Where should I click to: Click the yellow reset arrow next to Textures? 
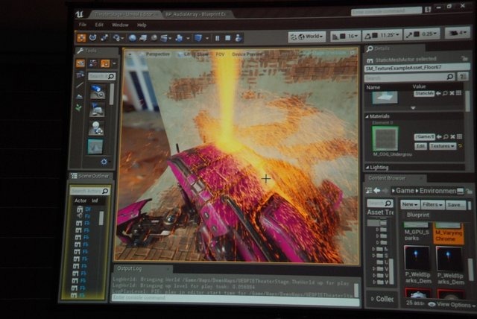(460, 146)
